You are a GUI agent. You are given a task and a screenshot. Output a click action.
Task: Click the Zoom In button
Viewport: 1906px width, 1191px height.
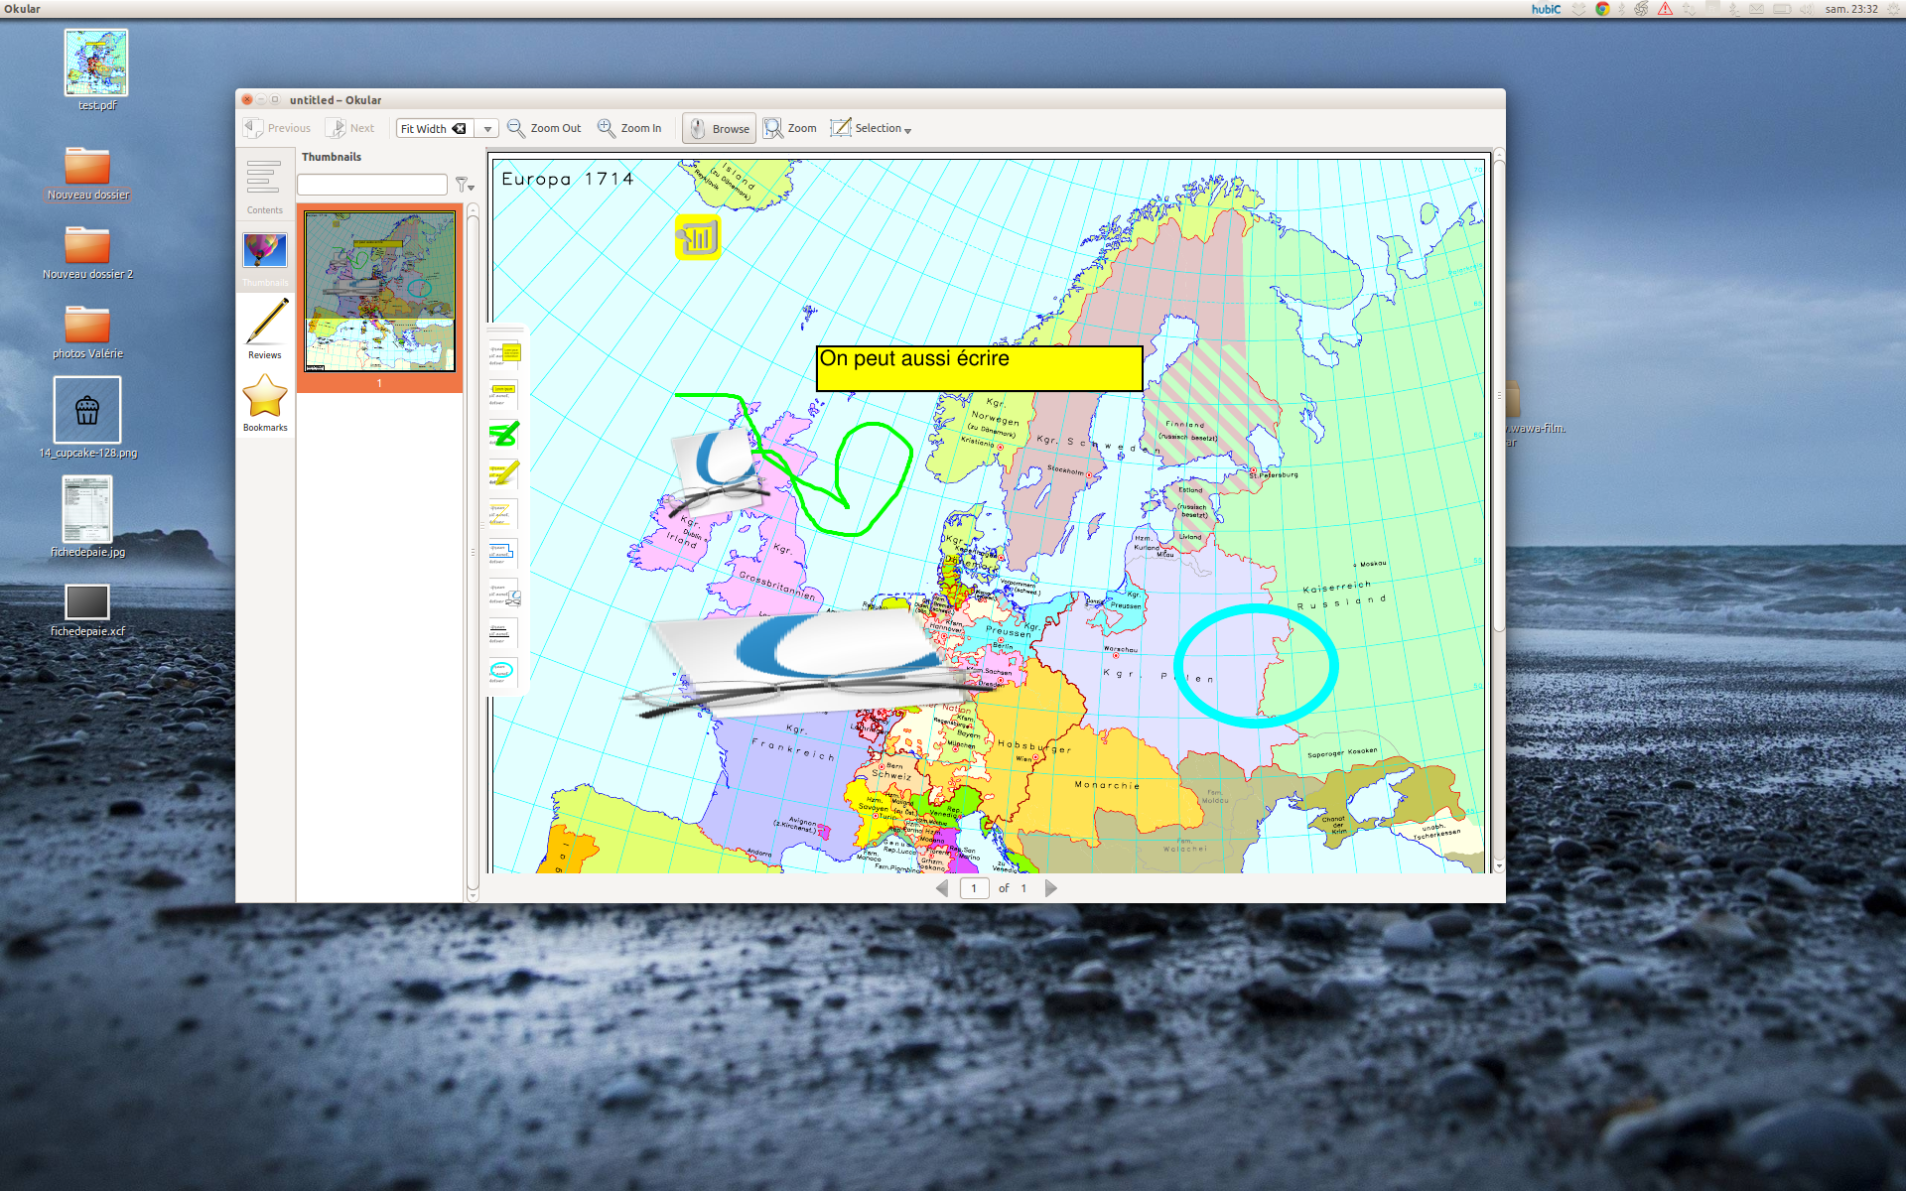tap(629, 129)
